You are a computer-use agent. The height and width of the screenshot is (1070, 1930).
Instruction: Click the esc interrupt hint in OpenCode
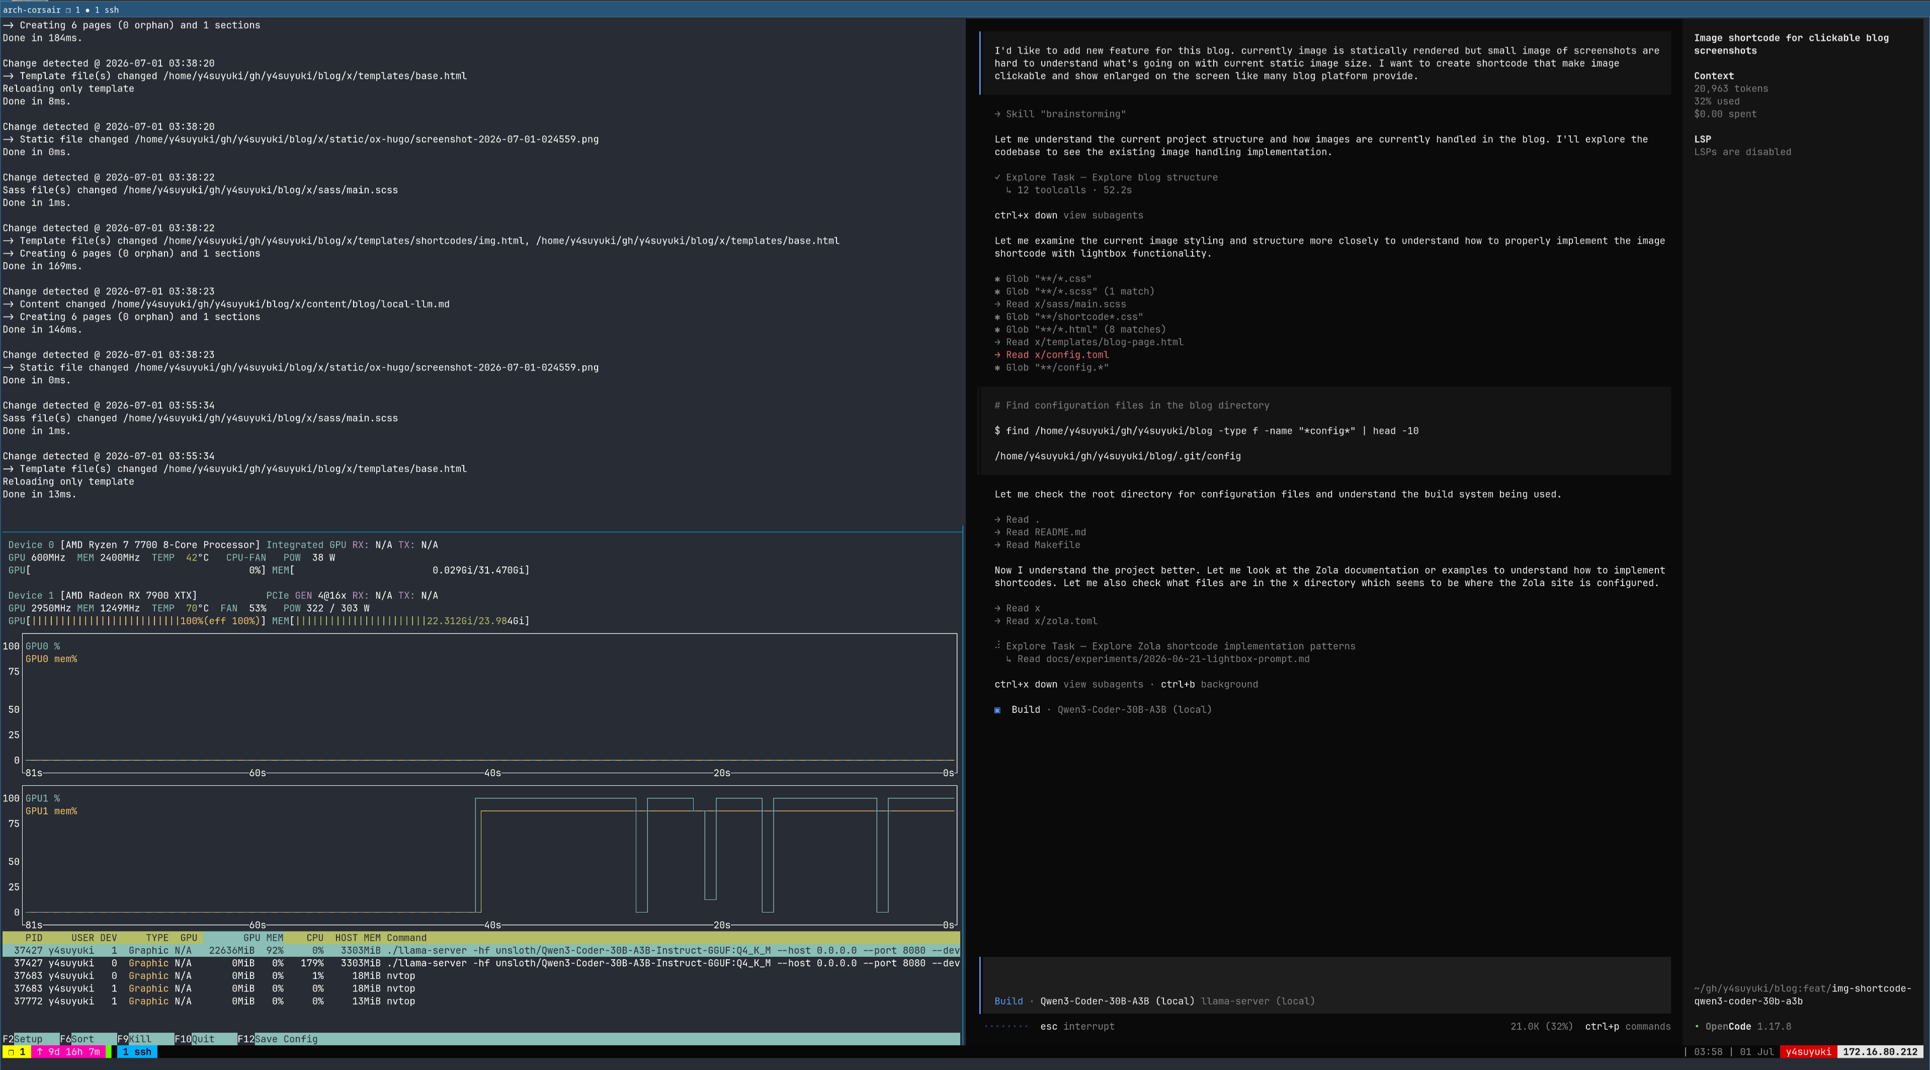tap(1076, 1027)
